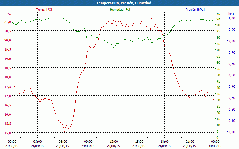239x149 pixels.
Task: Click the '55' humidity axis value
Action: coord(218,69)
